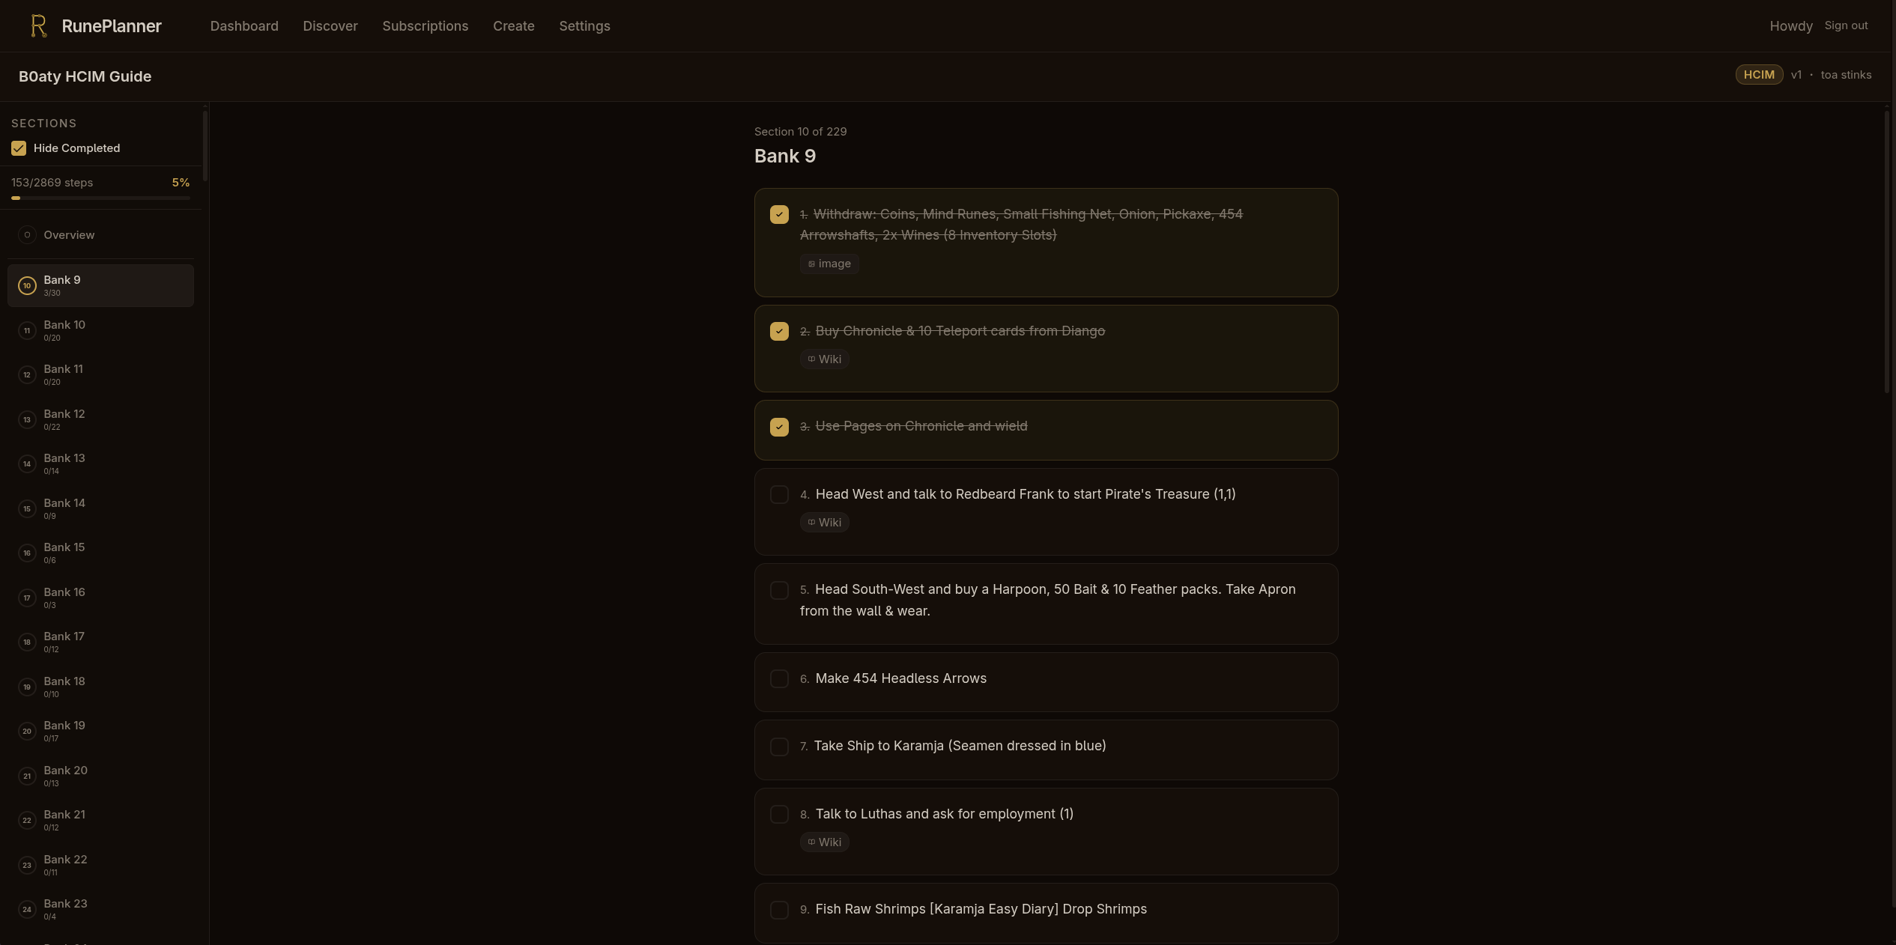Viewport: 1896px width, 945px height.
Task: Click the Overview circle icon in sidebar
Action: tap(27, 235)
